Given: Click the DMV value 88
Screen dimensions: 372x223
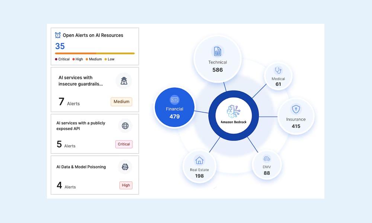Looking at the screenshot, I should pos(267,173).
